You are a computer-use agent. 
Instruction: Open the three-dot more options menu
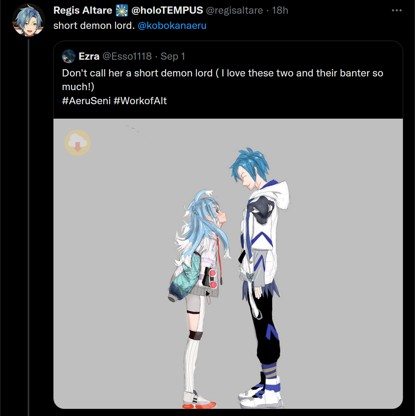pyautogui.click(x=396, y=10)
